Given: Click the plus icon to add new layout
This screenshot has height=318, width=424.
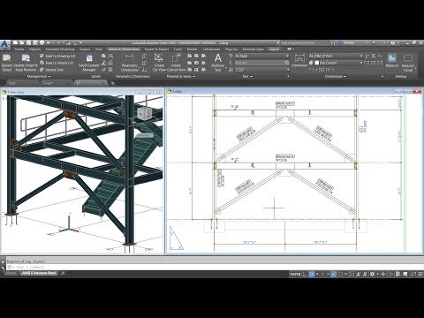Looking at the screenshot, I should click(x=63, y=273).
